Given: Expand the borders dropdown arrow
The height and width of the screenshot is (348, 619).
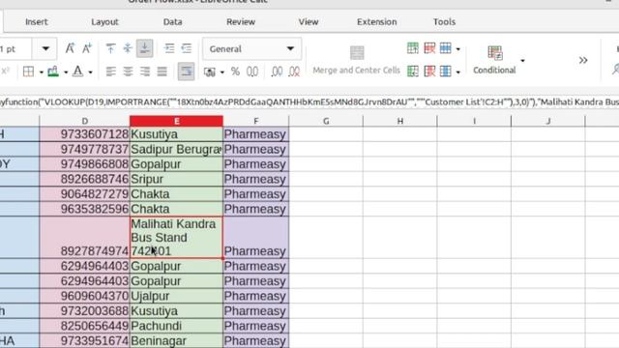Looking at the screenshot, I should [x=41, y=72].
